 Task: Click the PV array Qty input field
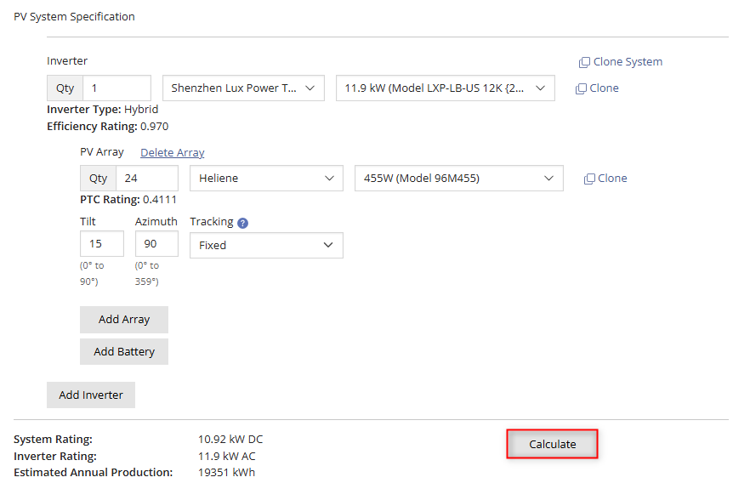[x=146, y=179]
